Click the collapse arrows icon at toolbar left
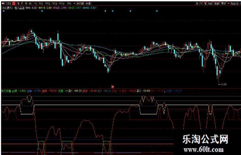Screen dimensions: 241x155 [3, 3]
